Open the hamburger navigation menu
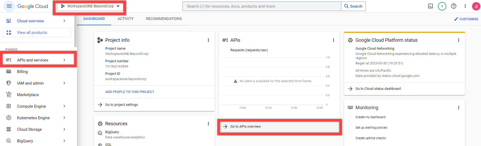Screen dimensions: 481x146 9,6
